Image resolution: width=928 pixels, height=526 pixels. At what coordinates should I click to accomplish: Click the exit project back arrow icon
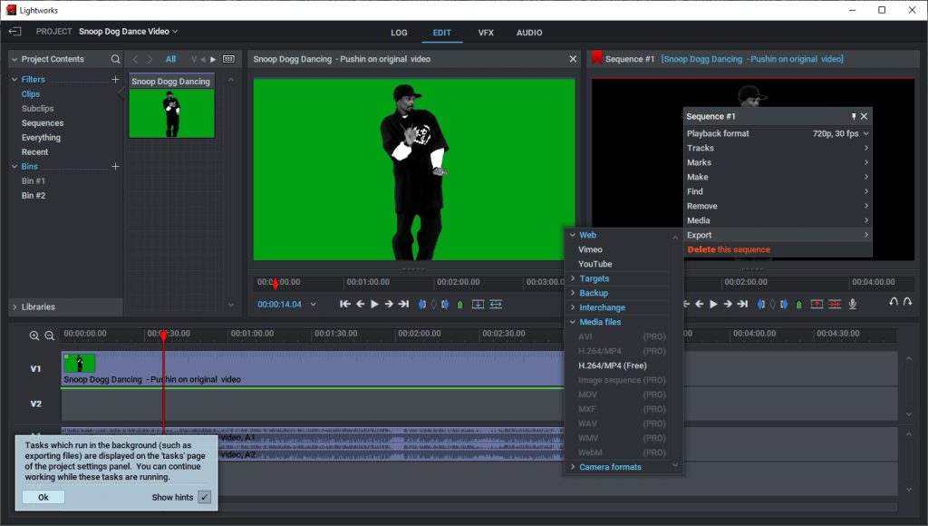(x=14, y=32)
